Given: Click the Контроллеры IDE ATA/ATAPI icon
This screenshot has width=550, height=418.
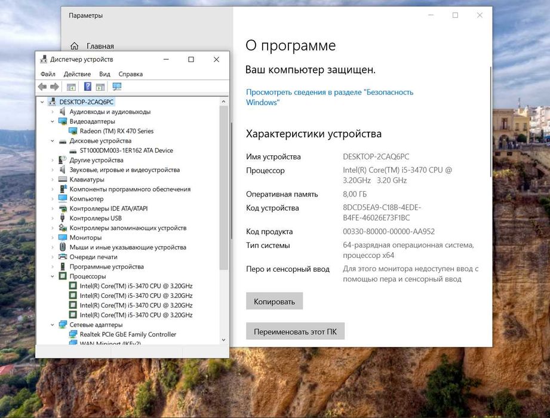Looking at the screenshot, I should (x=63, y=208).
